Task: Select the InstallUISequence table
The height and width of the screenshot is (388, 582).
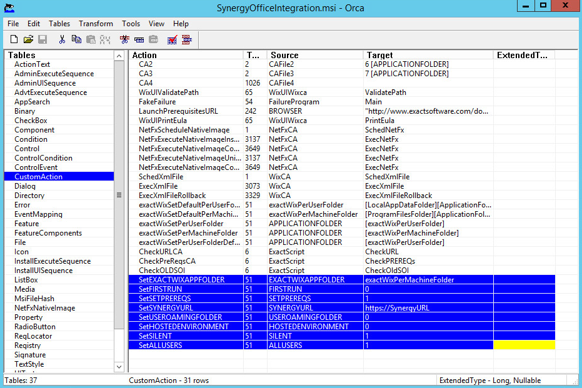Action: coord(43,271)
